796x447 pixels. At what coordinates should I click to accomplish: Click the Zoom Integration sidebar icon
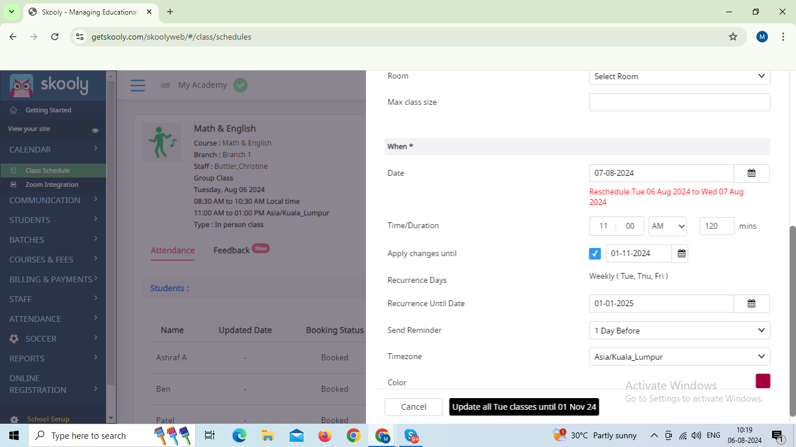pyautogui.click(x=13, y=185)
